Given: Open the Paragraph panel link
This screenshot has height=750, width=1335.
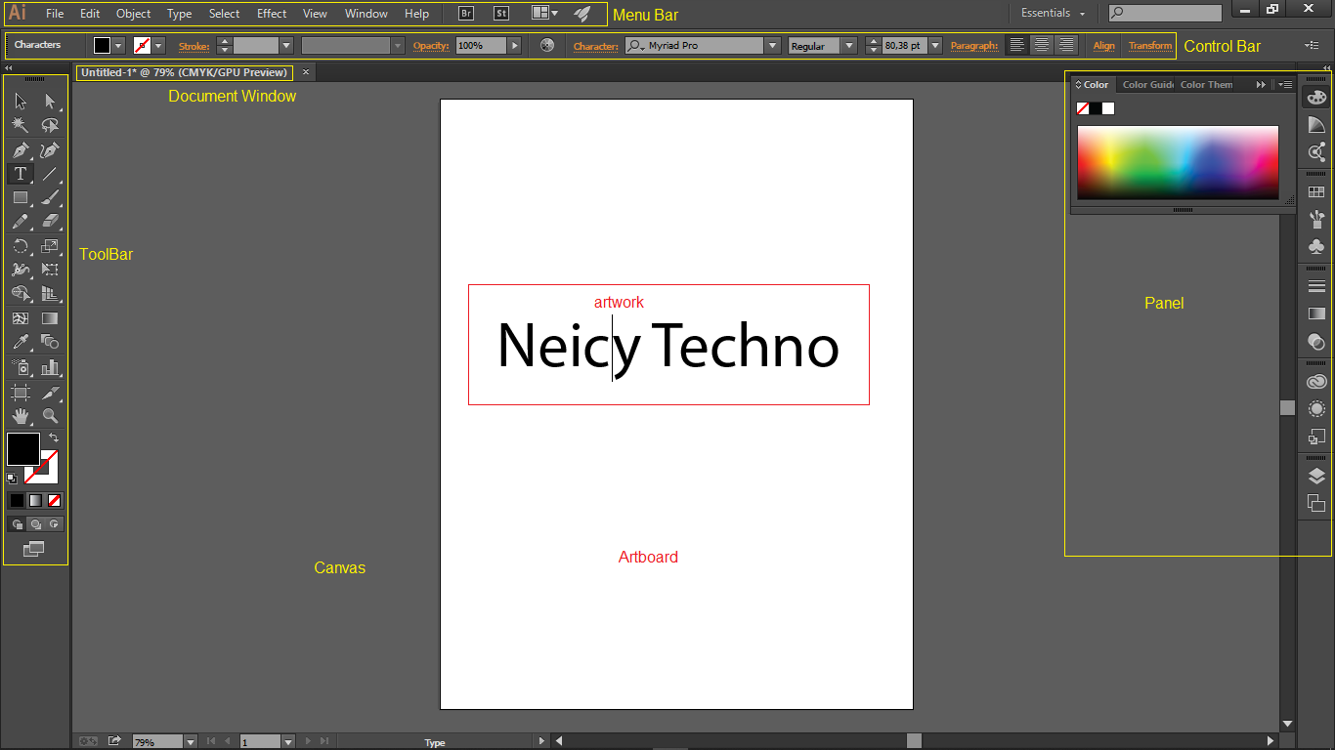Looking at the screenshot, I should tap(974, 46).
